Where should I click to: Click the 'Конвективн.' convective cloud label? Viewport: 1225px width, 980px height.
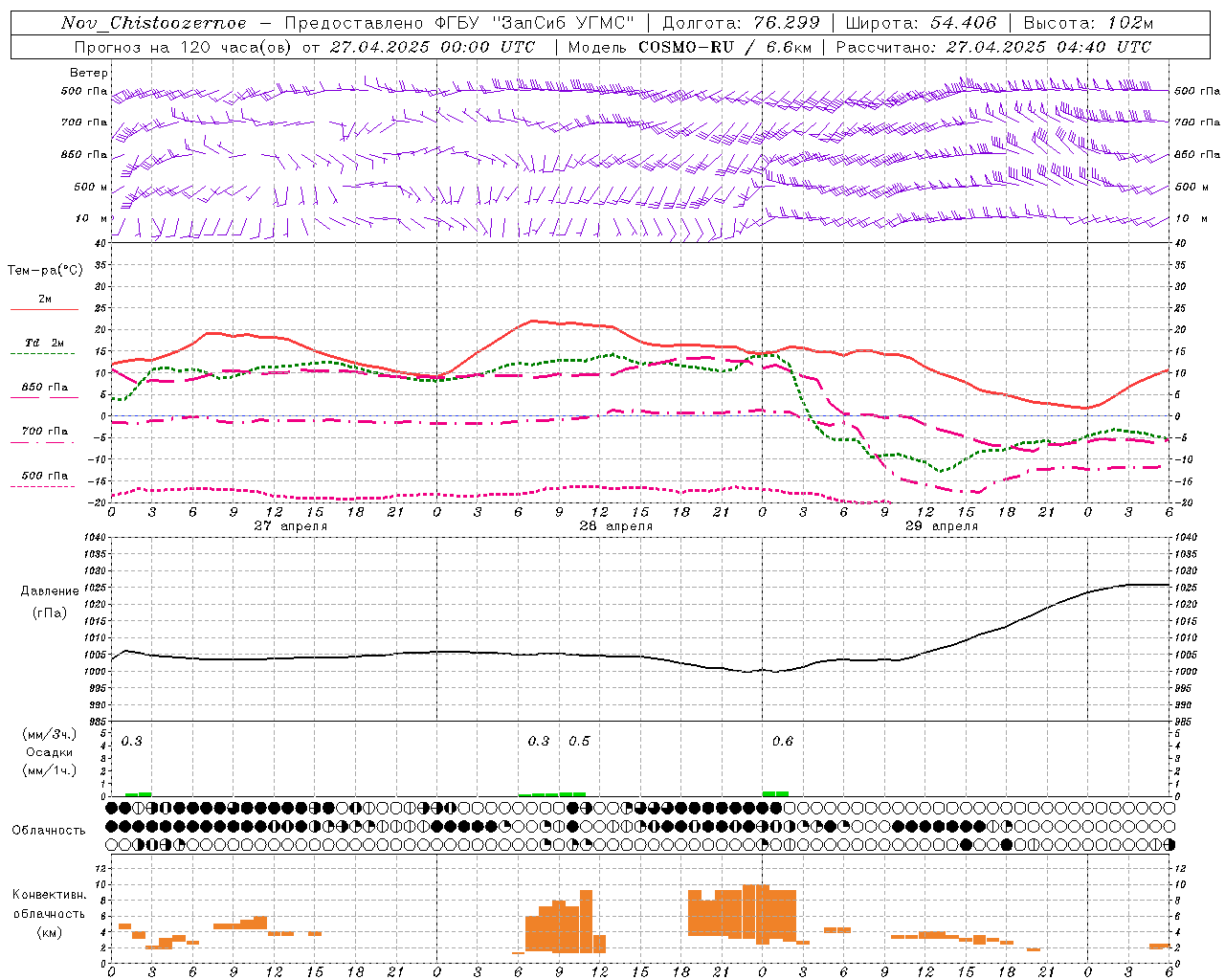[50, 894]
